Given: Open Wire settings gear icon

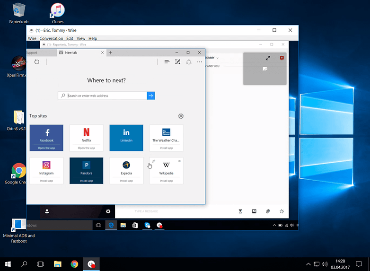Looking at the screenshot, I should [x=108, y=211].
